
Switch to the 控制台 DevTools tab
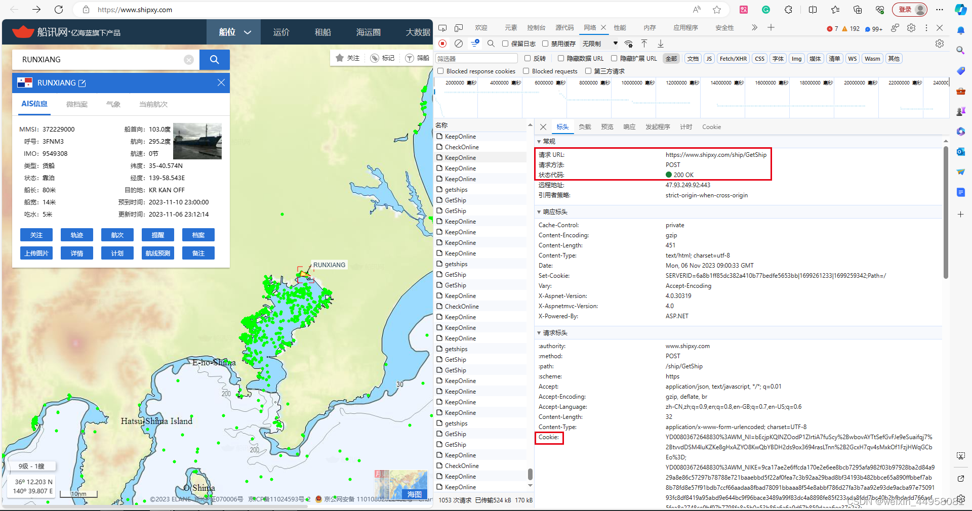[x=536, y=28]
